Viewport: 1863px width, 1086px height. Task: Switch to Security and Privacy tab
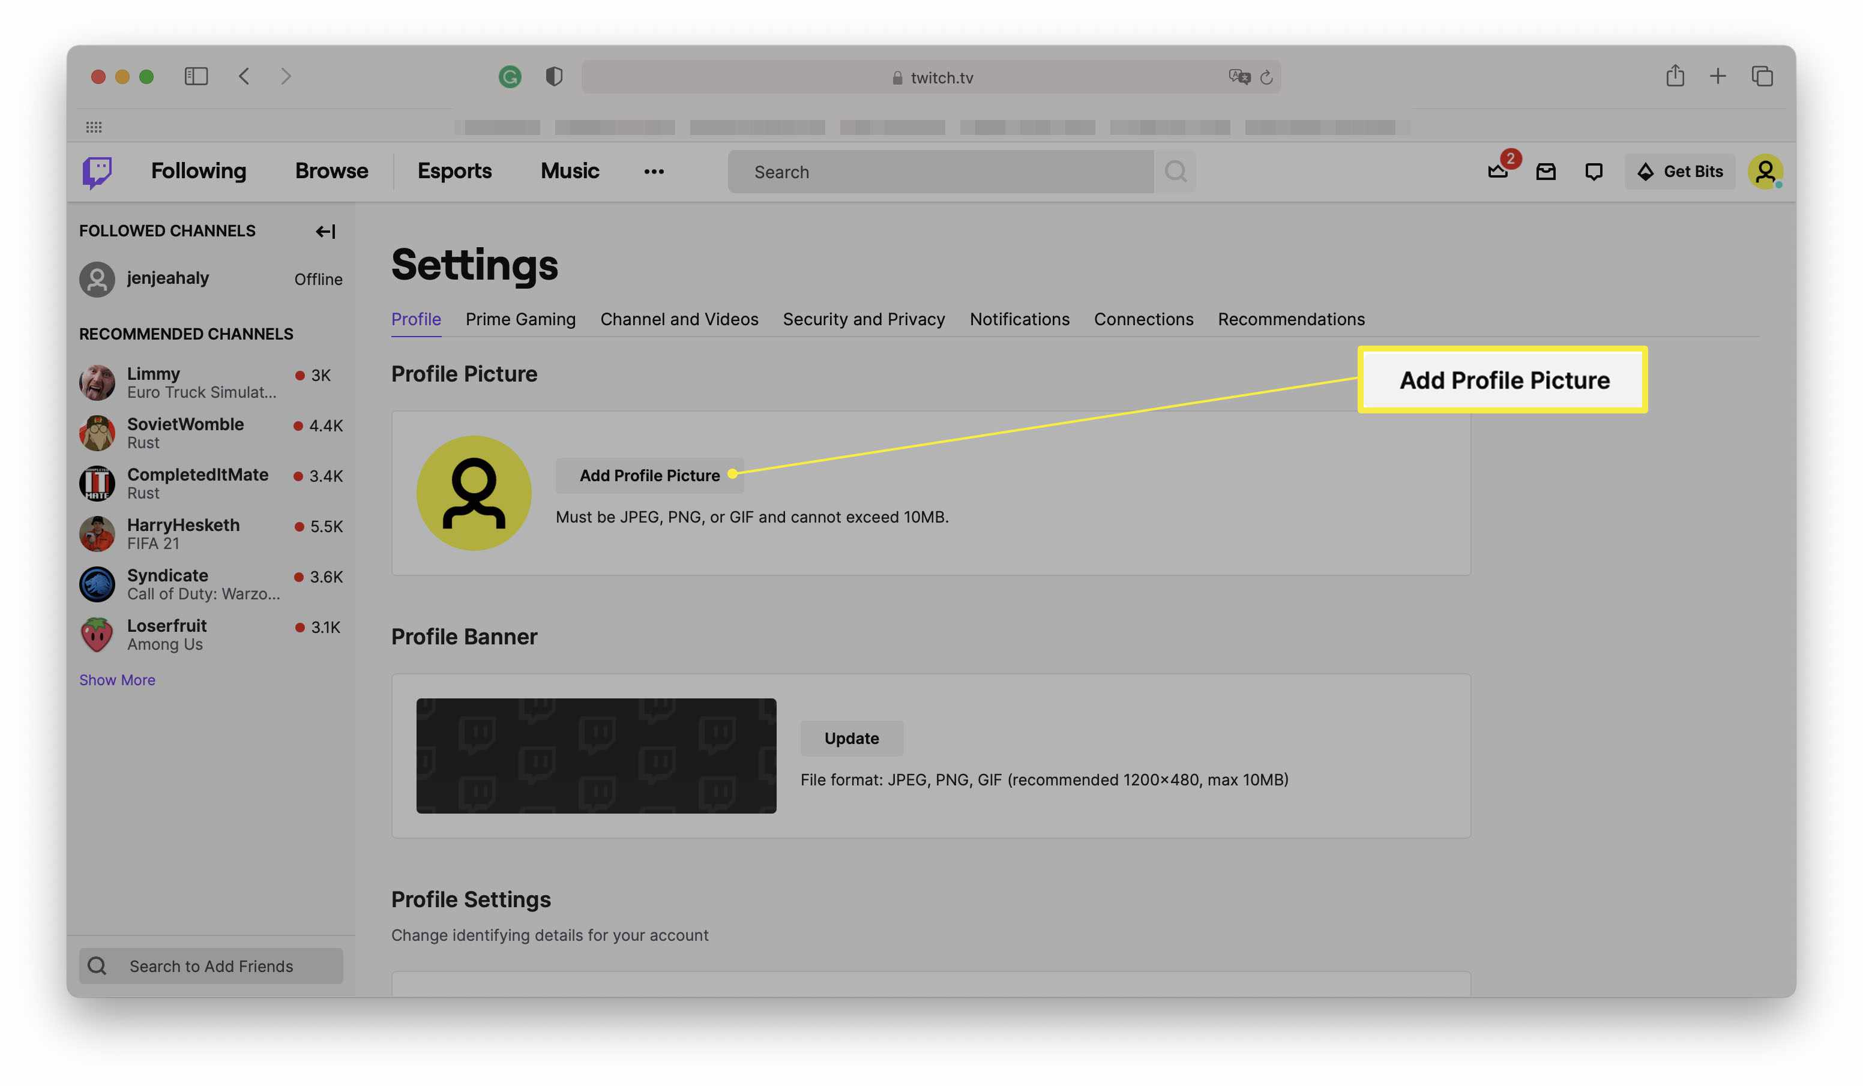tap(864, 319)
